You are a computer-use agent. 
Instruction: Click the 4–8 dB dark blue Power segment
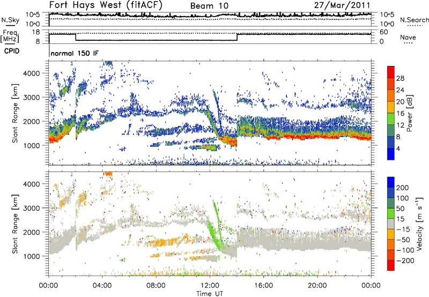tap(391, 142)
